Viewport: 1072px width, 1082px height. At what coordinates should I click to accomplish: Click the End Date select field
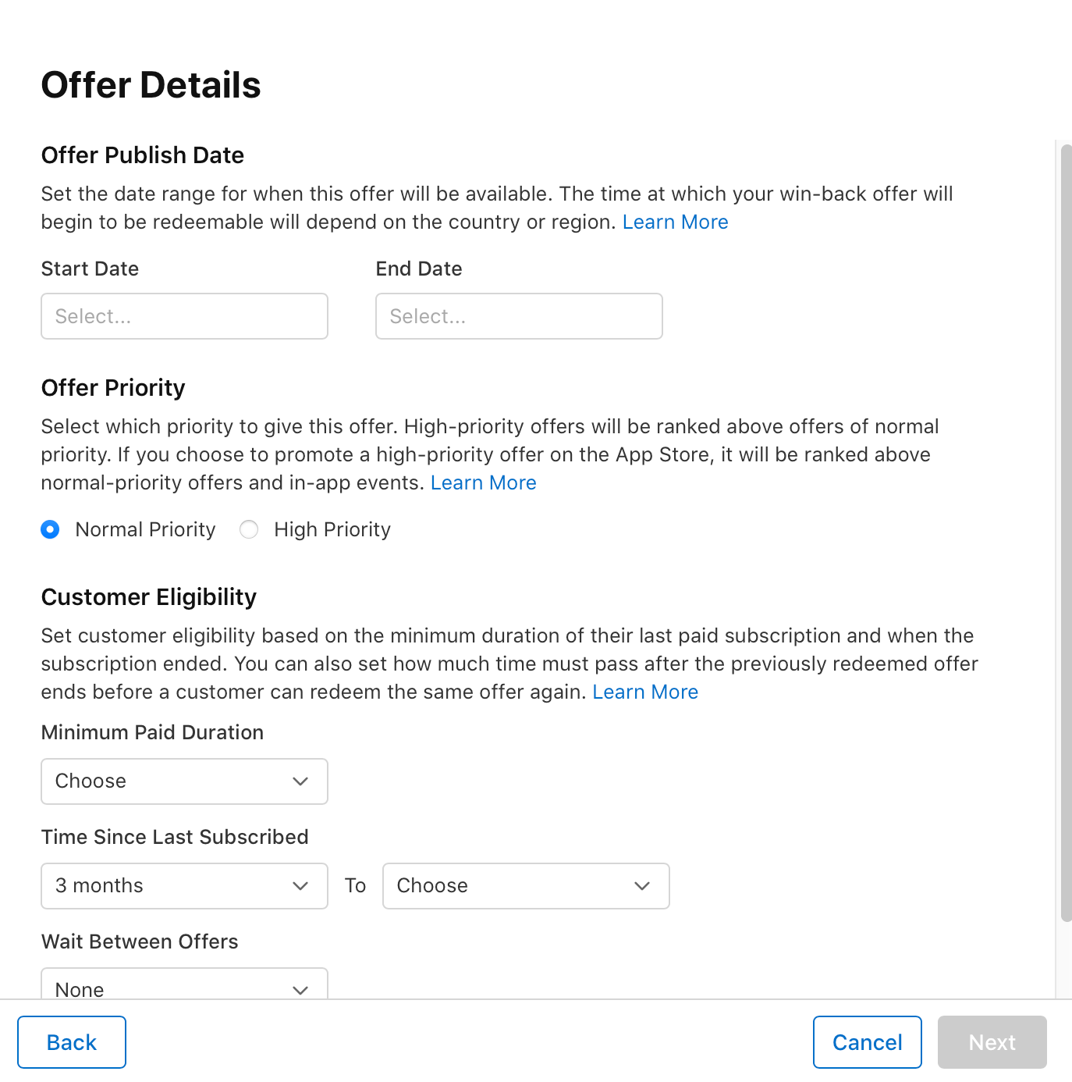point(518,316)
